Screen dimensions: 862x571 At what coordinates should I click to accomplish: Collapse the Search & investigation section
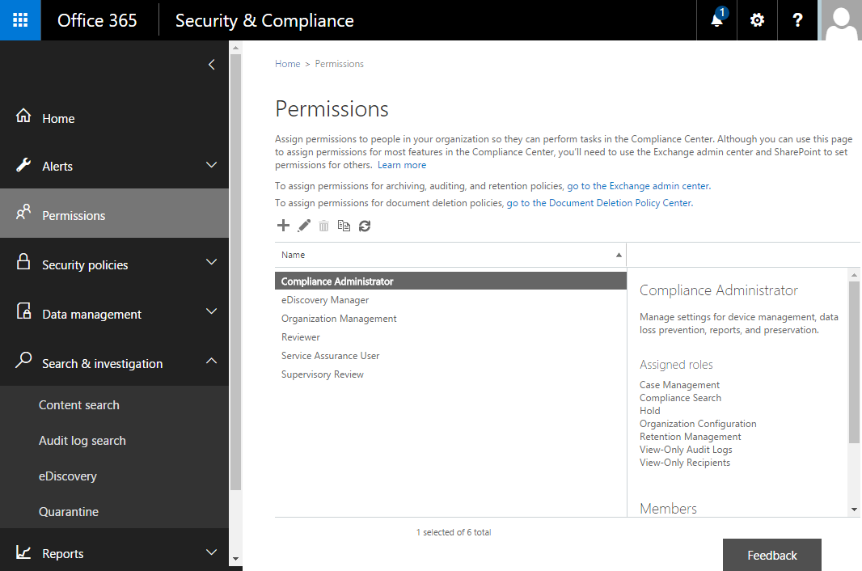tap(211, 362)
